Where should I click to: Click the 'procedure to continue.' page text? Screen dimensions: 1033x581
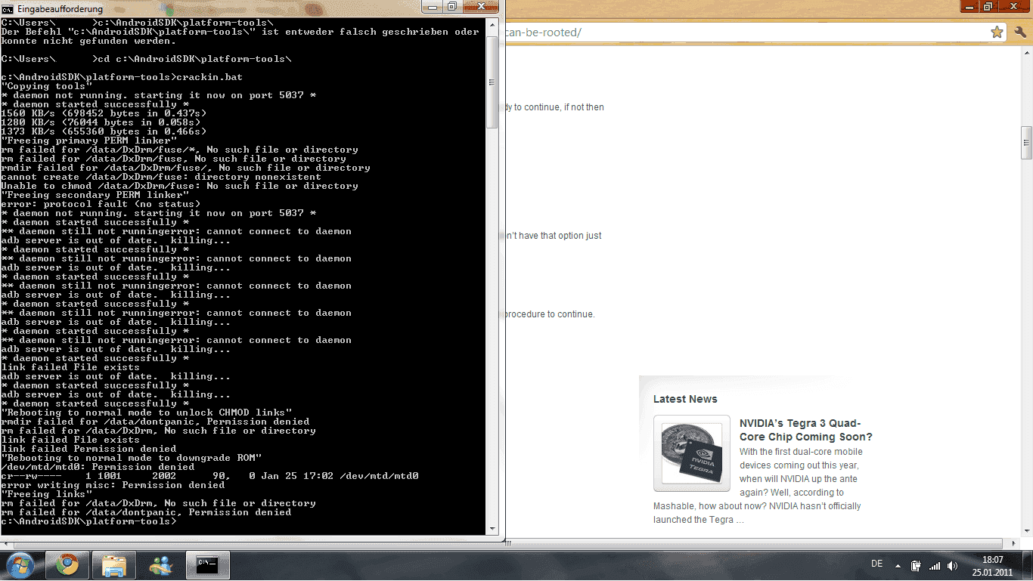point(549,314)
